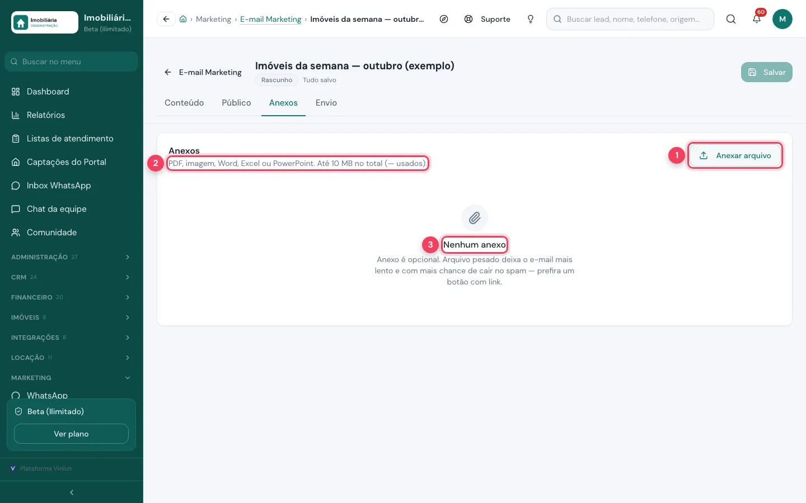
Task: Expand the CRM section
Action: point(71,277)
